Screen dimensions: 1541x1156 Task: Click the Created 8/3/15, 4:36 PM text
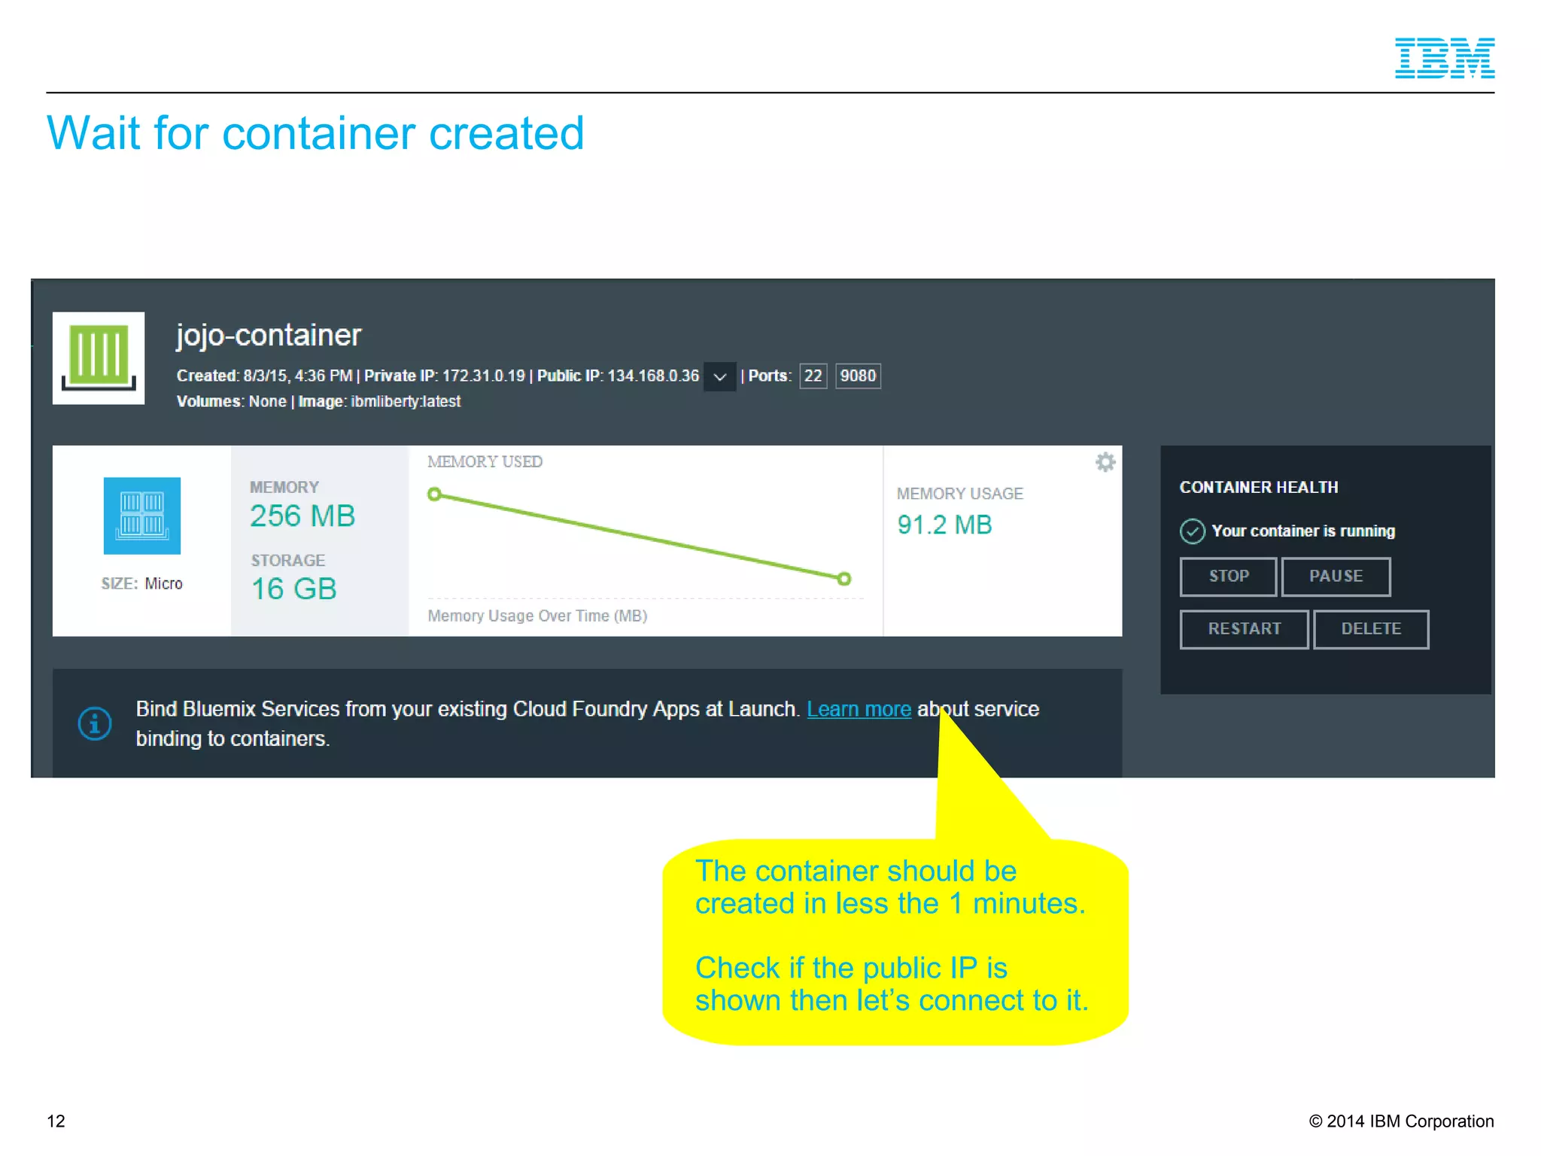tap(264, 376)
